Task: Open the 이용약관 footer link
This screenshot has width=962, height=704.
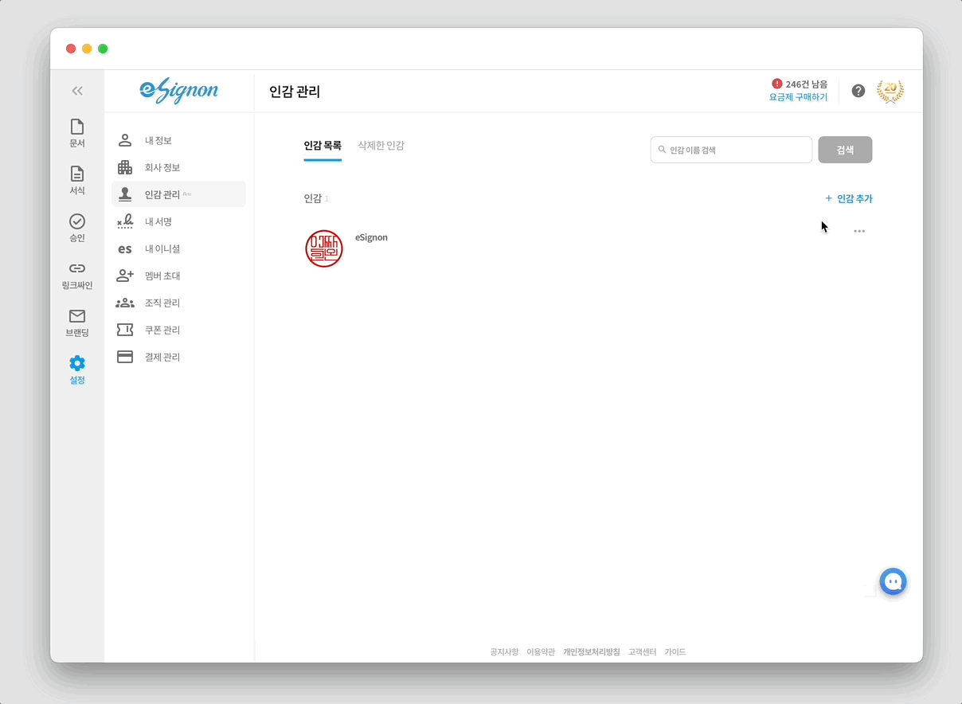Action: (x=541, y=651)
